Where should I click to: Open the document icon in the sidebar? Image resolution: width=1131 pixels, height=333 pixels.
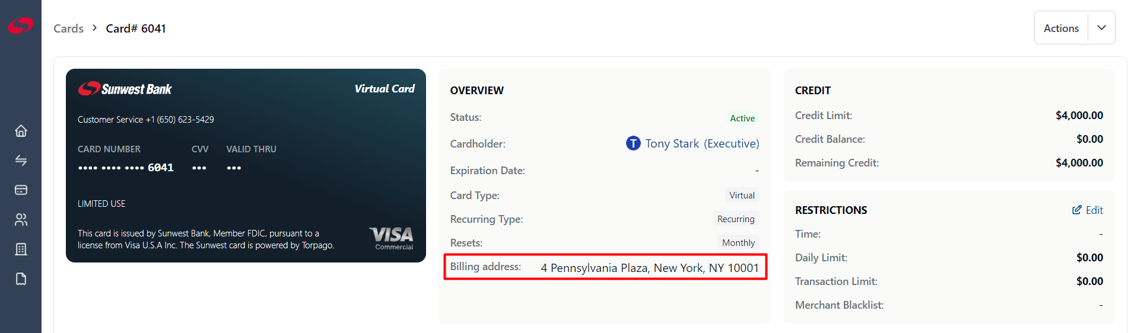(21, 279)
